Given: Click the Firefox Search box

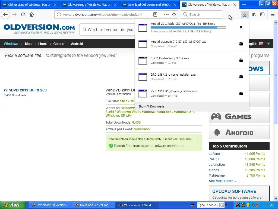Looking at the screenshot, I should [202, 15].
